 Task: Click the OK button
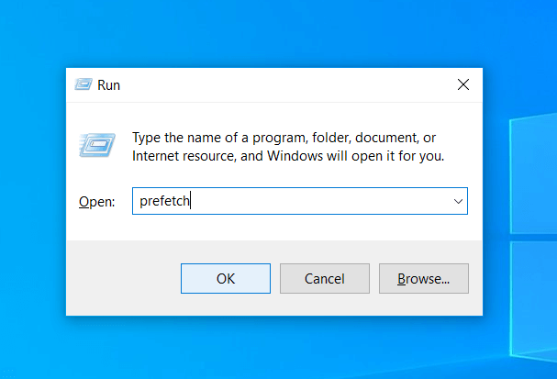point(226,278)
